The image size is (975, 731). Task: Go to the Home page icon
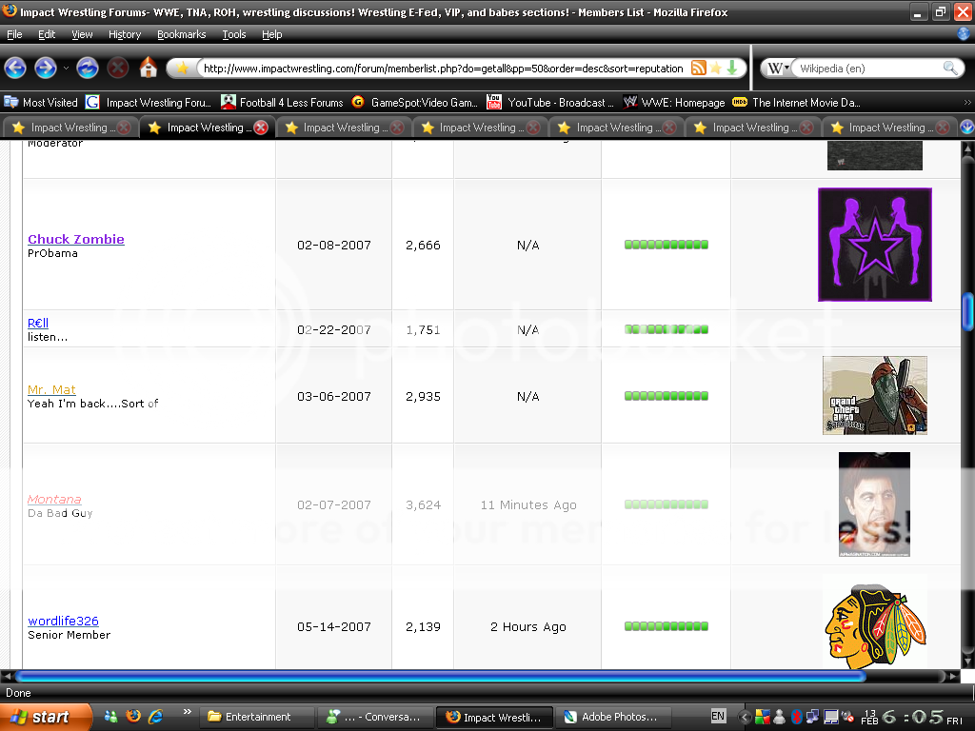point(149,68)
